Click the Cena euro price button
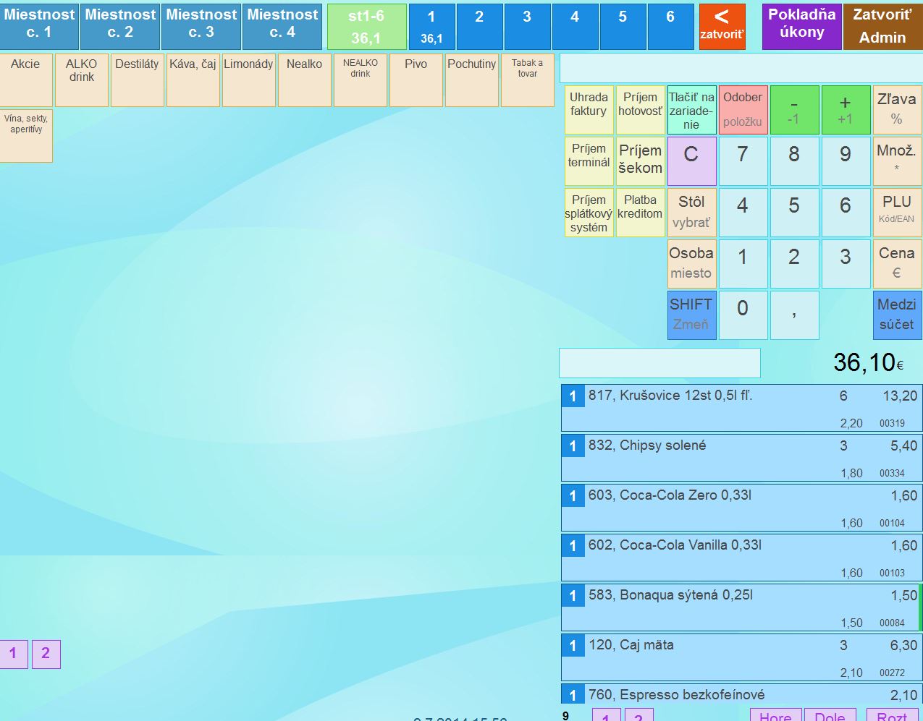Viewport: 923px width, 721px height. (x=896, y=263)
